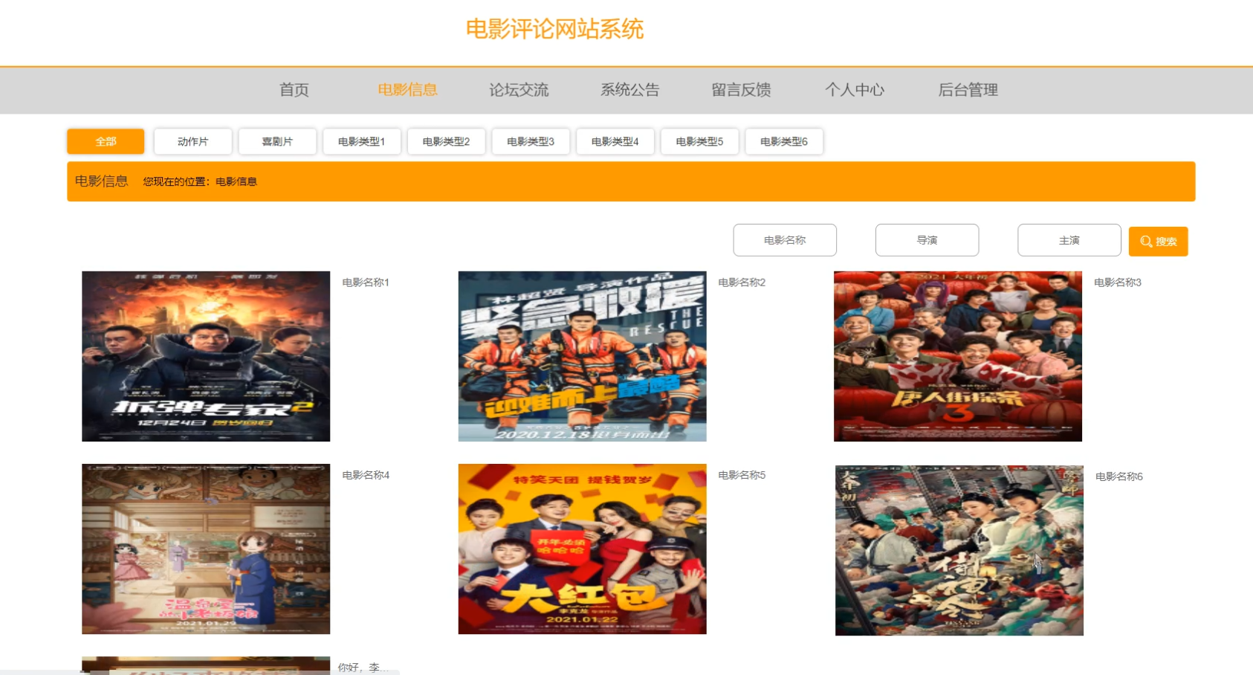Choose the 电影类型3 filter

(x=531, y=141)
